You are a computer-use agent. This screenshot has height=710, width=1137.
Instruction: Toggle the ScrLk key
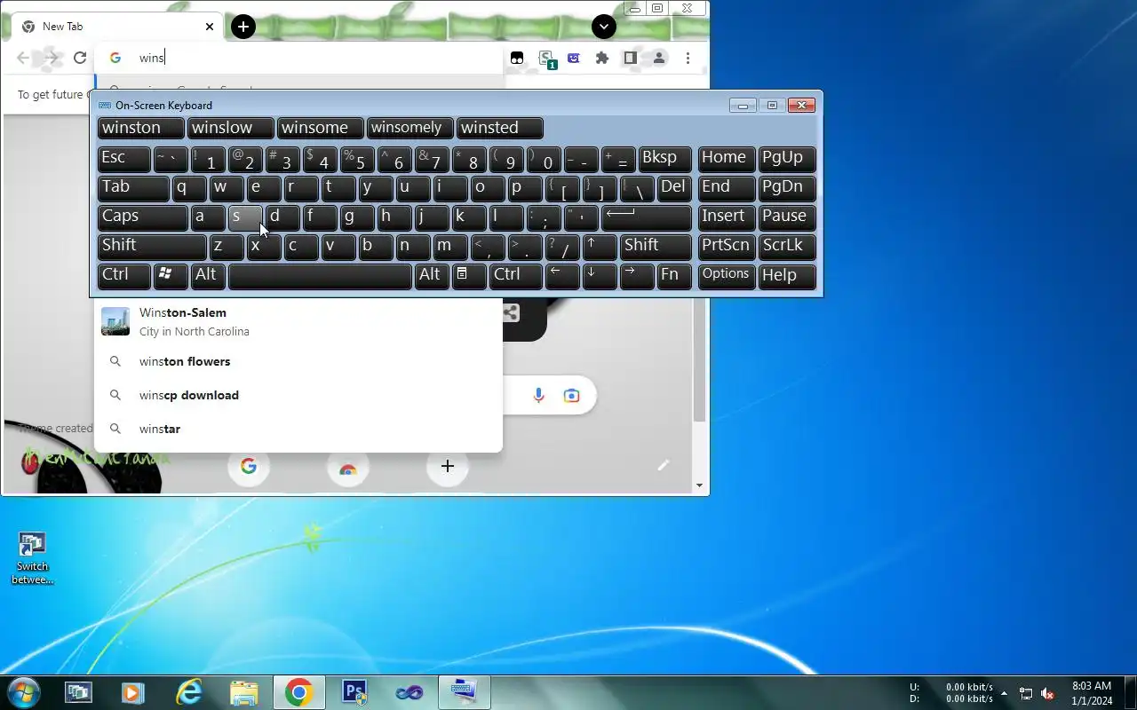(x=787, y=248)
